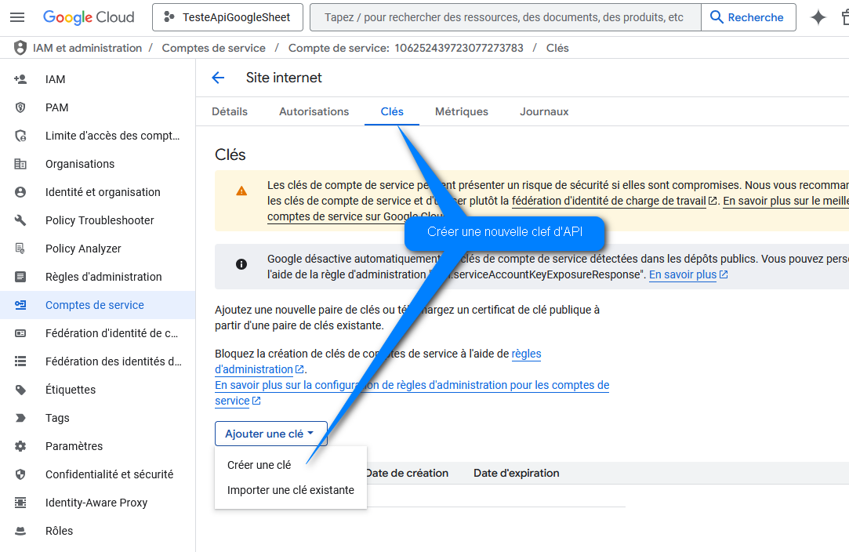Viewport: 849px width, 552px height.
Task: Click the Compte de service ID breadcrumb
Action: click(405, 48)
